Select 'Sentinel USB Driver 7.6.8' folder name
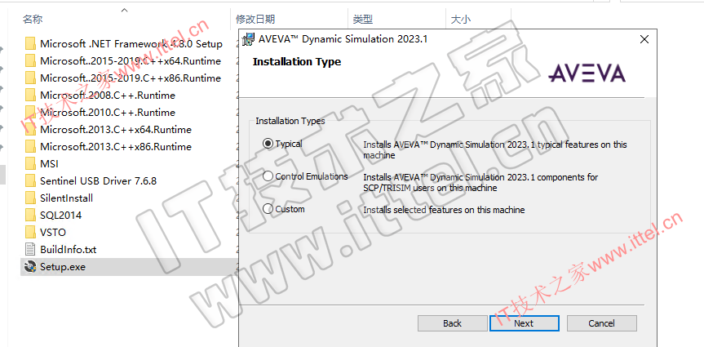This screenshot has width=704, height=347. (x=99, y=181)
